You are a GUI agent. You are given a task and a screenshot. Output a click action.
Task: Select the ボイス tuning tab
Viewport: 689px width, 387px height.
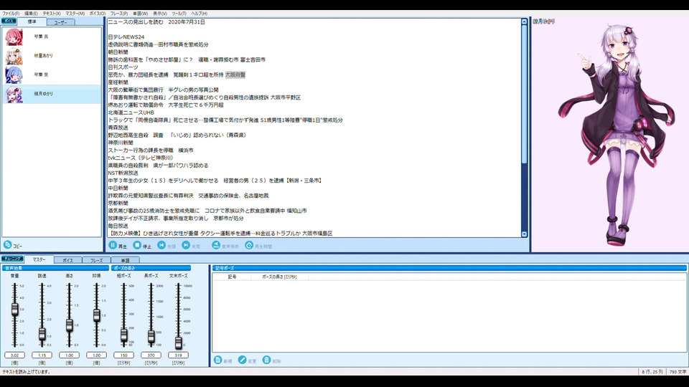pos(67,260)
